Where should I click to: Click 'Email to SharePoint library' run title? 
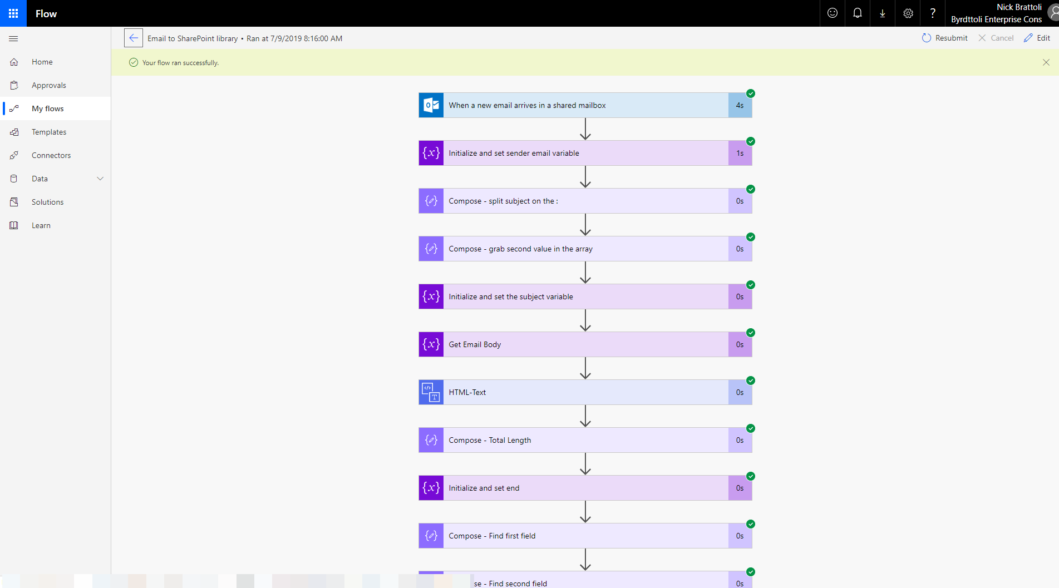(x=193, y=38)
